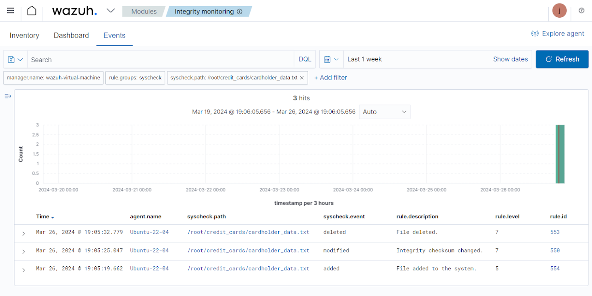Open the Auto interval dropdown
The image size is (592, 296).
(x=384, y=112)
